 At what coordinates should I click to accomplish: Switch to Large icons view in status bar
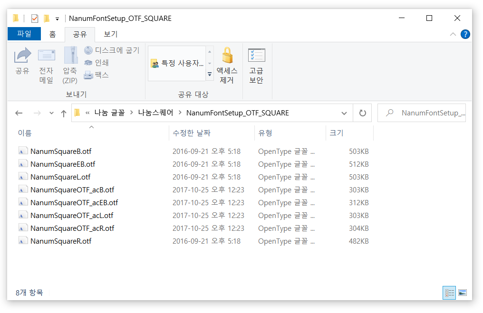tap(463, 293)
